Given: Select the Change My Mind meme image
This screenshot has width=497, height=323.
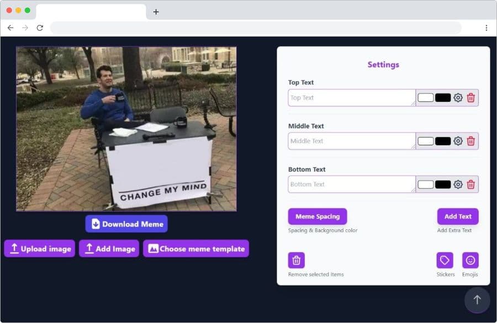Looking at the screenshot, I should [x=126, y=129].
